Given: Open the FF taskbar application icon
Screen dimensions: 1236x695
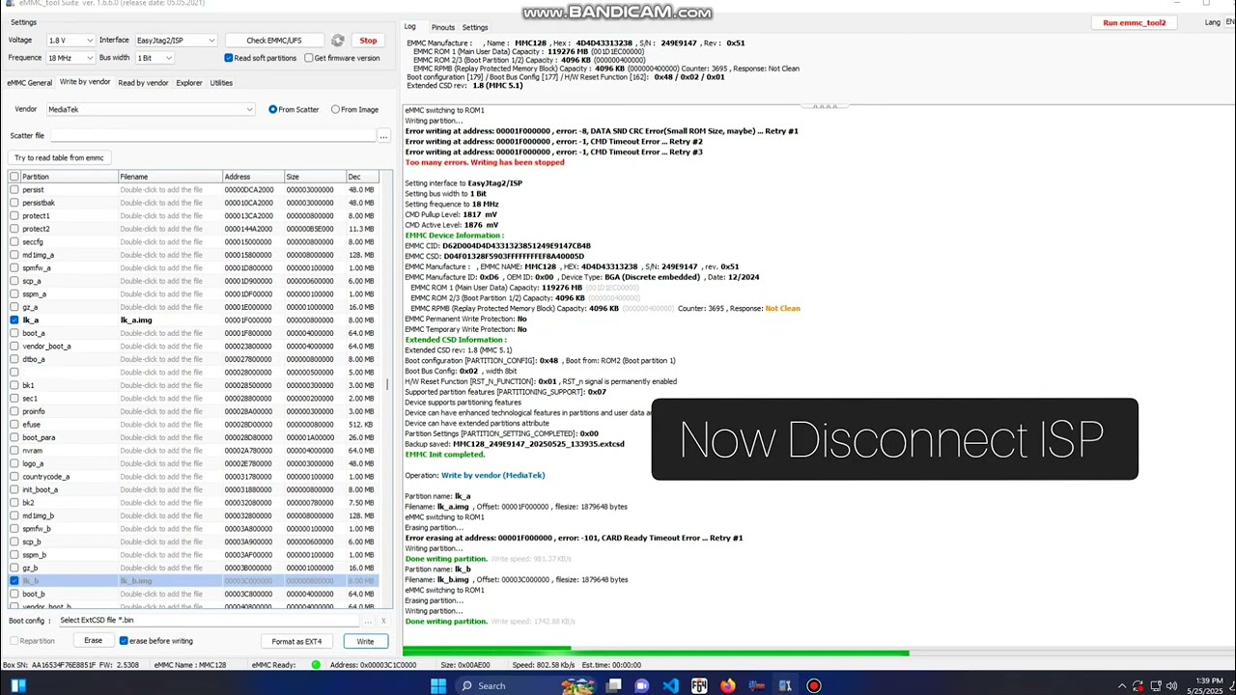Looking at the screenshot, I should pyautogui.click(x=699, y=686).
